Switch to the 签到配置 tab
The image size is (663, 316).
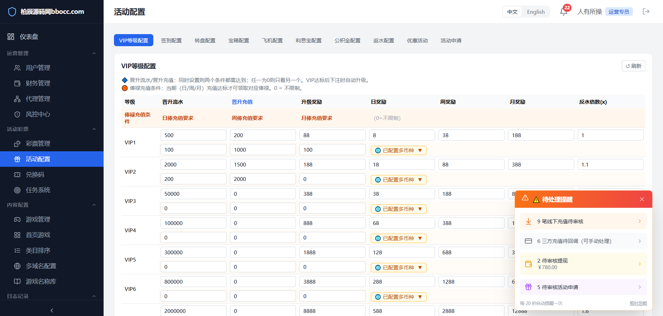point(171,40)
